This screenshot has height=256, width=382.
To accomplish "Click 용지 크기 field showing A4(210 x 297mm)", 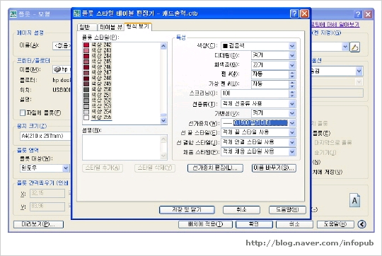I will 45,136.
